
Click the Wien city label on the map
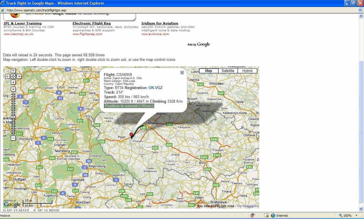[x=199, y=197]
